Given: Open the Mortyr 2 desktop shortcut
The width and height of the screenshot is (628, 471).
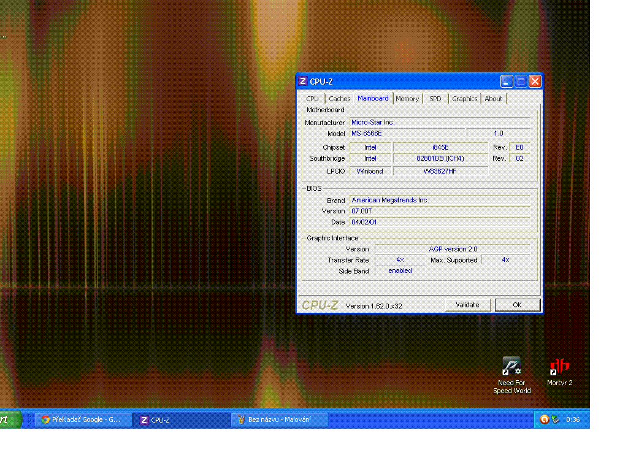Looking at the screenshot, I should click(559, 372).
